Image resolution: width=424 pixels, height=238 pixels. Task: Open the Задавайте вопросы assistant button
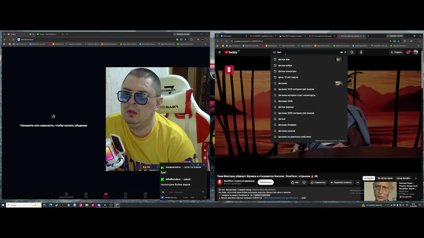(x=341, y=182)
